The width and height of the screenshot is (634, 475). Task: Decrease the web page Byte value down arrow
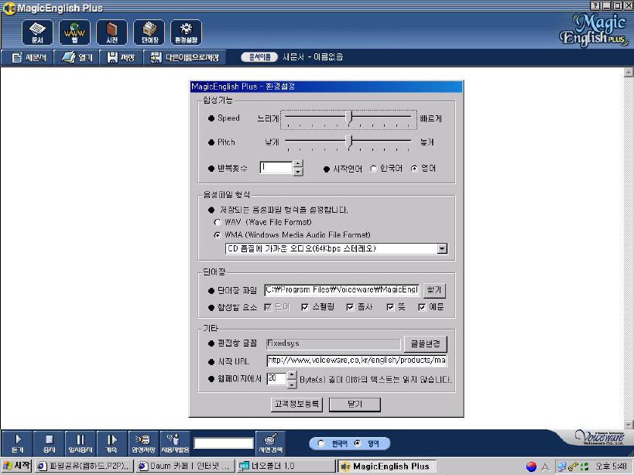[x=292, y=384]
